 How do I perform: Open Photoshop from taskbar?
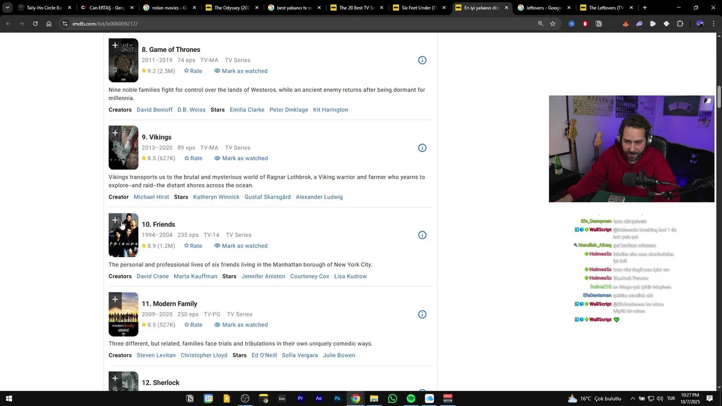coord(337,399)
